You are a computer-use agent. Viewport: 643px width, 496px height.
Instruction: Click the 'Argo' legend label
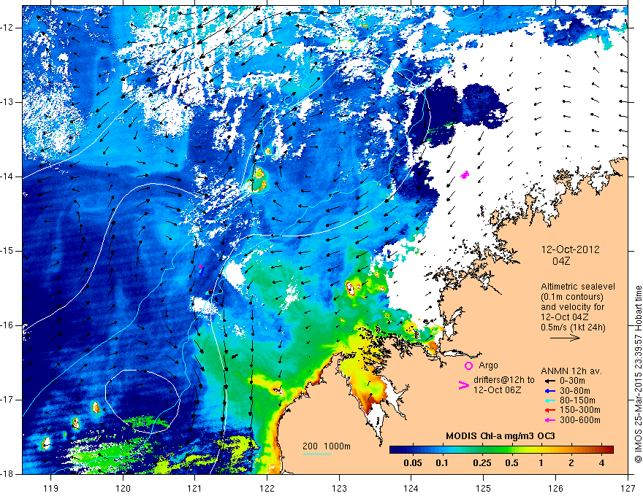488,365
